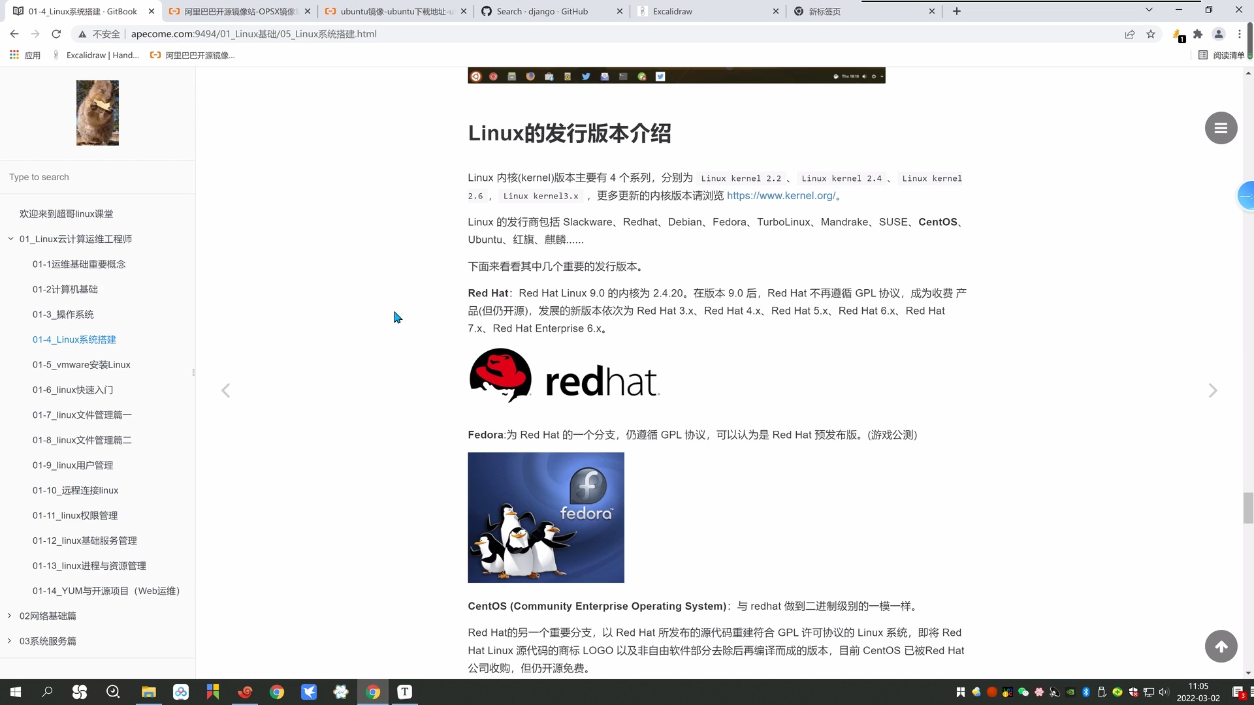Image resolution: width=1254 pixels, height=705 pixels.
Task: Toggle Bluetooth from the system tray
Action: point(1085,692)
